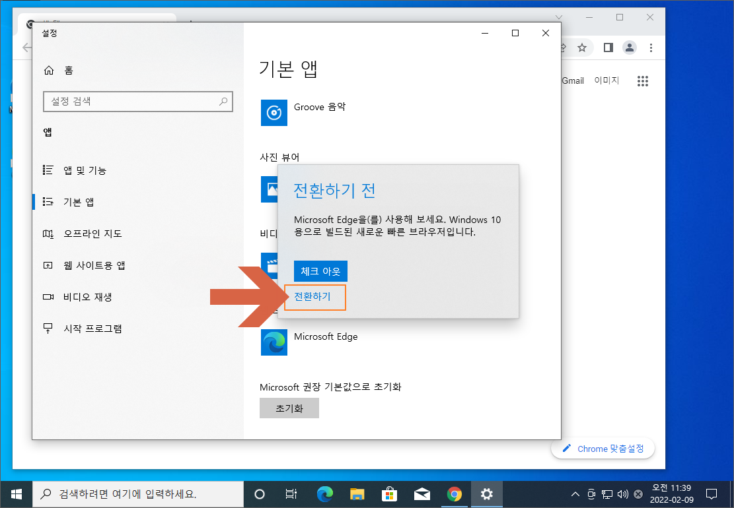
Task: Open 오프라인 지도 settings page
Action: point(92,234)
